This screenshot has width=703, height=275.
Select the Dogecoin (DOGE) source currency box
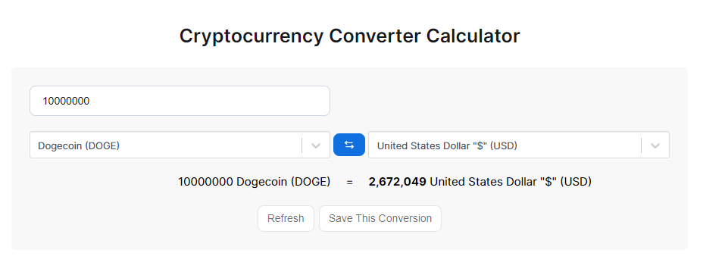[180, 145]
